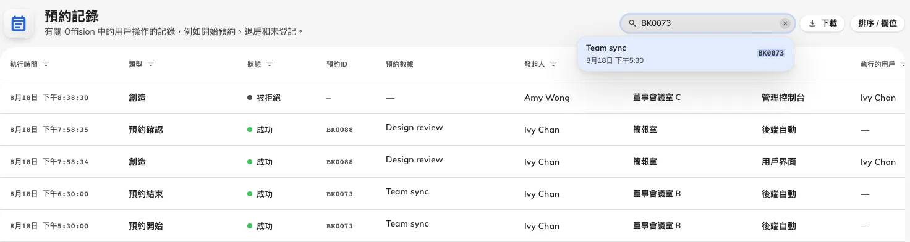This screenshot has width=910, height=242.
Task: Click executing user Ivy Chan in 下午8:38:30 row
Action: pyautogui.click(x=878, y=98)
